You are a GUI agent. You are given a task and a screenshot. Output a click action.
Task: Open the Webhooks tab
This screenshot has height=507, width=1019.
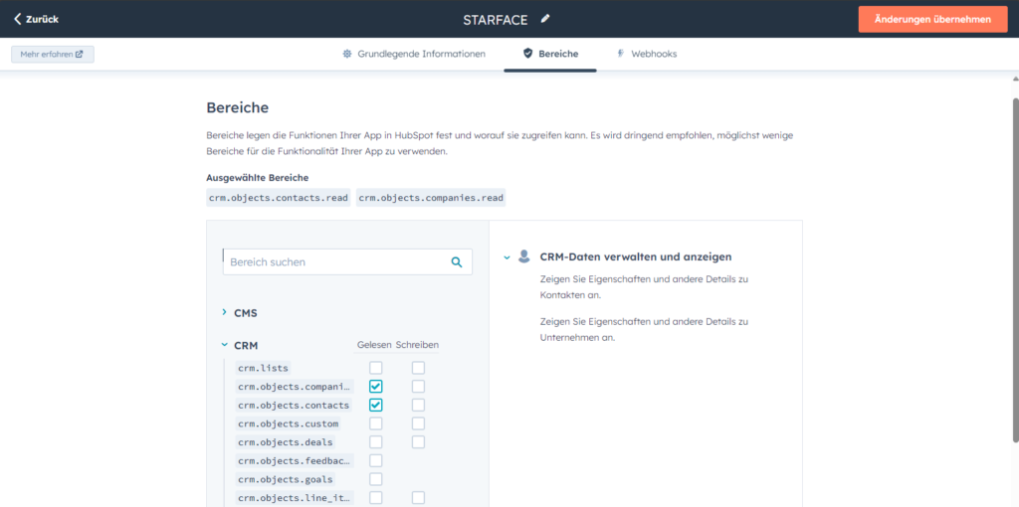(x=653, y=54)
